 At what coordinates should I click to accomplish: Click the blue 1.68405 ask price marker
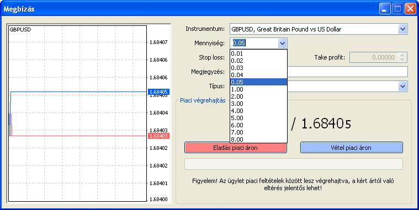158,92
